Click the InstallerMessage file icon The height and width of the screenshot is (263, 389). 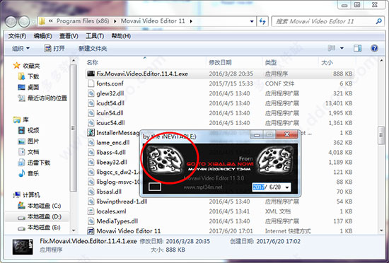tap(91, 133)
